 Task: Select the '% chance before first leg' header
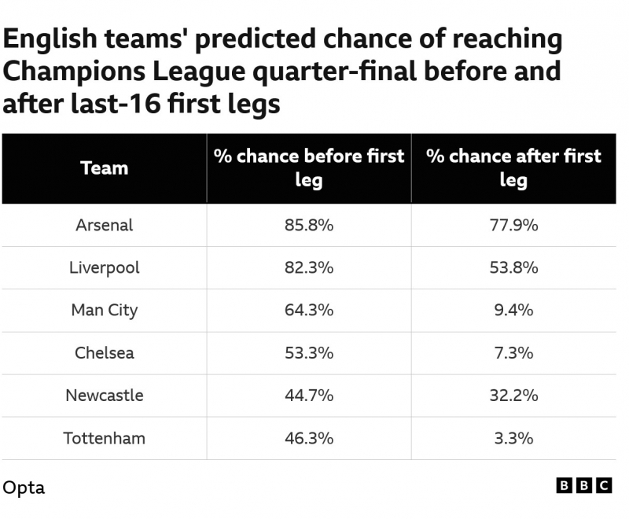coord(309,167)
